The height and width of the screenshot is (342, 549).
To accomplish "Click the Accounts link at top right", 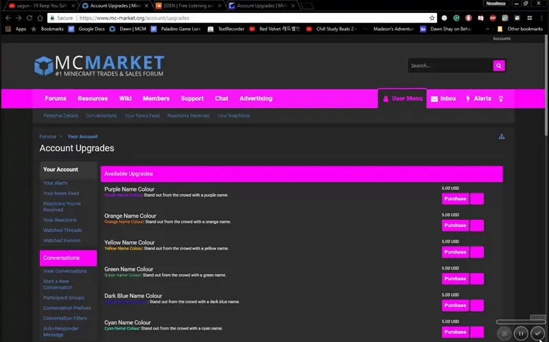I will [x=502, y=38].
